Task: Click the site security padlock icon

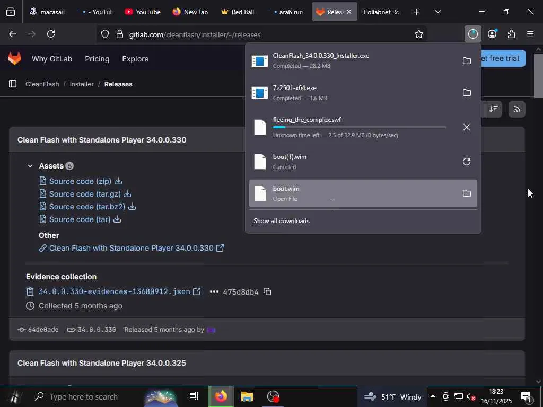Action: [x=120, y=34]
